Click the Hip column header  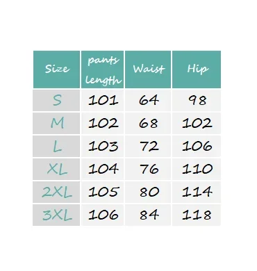[x=197, y=69]
